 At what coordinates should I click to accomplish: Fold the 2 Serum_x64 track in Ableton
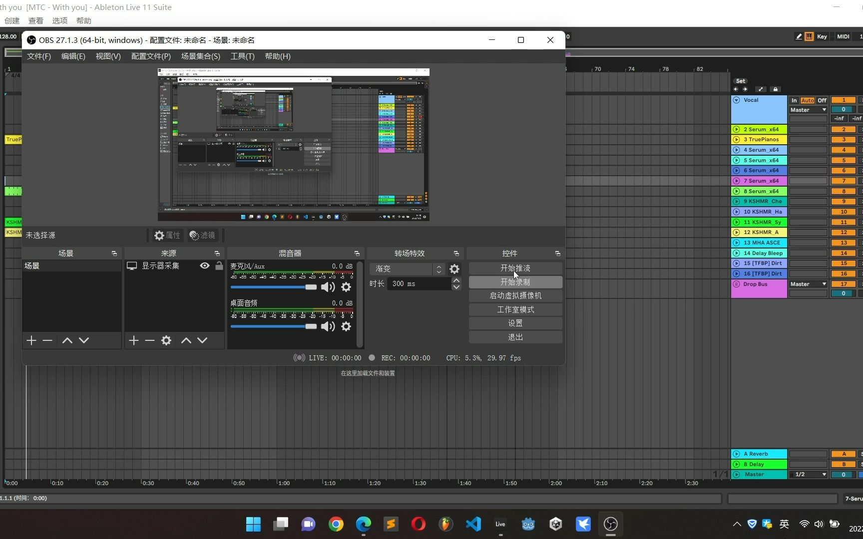736,129
